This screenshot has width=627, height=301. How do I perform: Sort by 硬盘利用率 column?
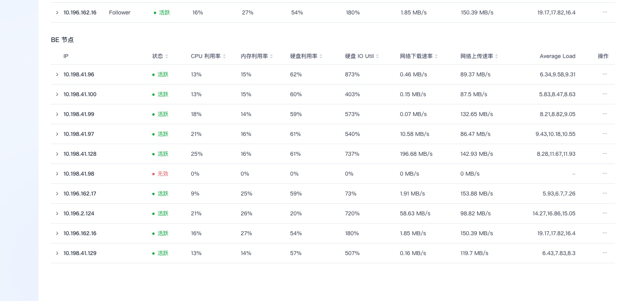321,56
